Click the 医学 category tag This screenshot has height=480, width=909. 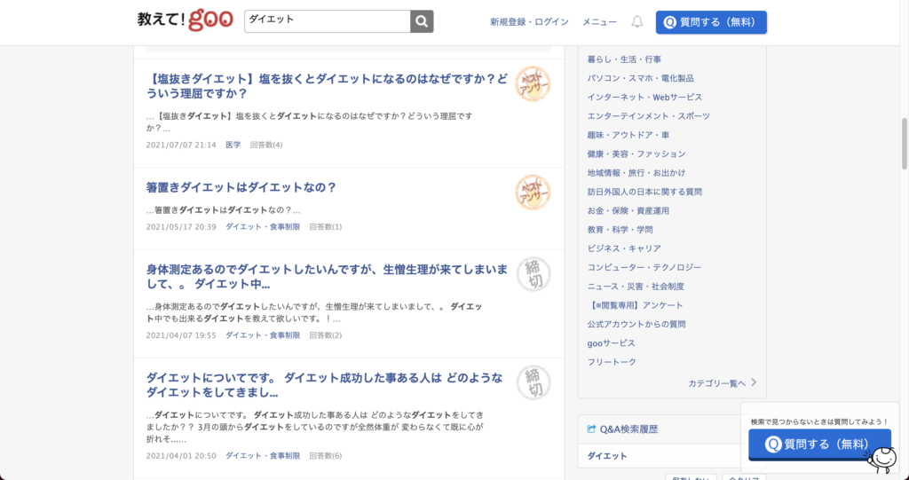pos(233,145)
